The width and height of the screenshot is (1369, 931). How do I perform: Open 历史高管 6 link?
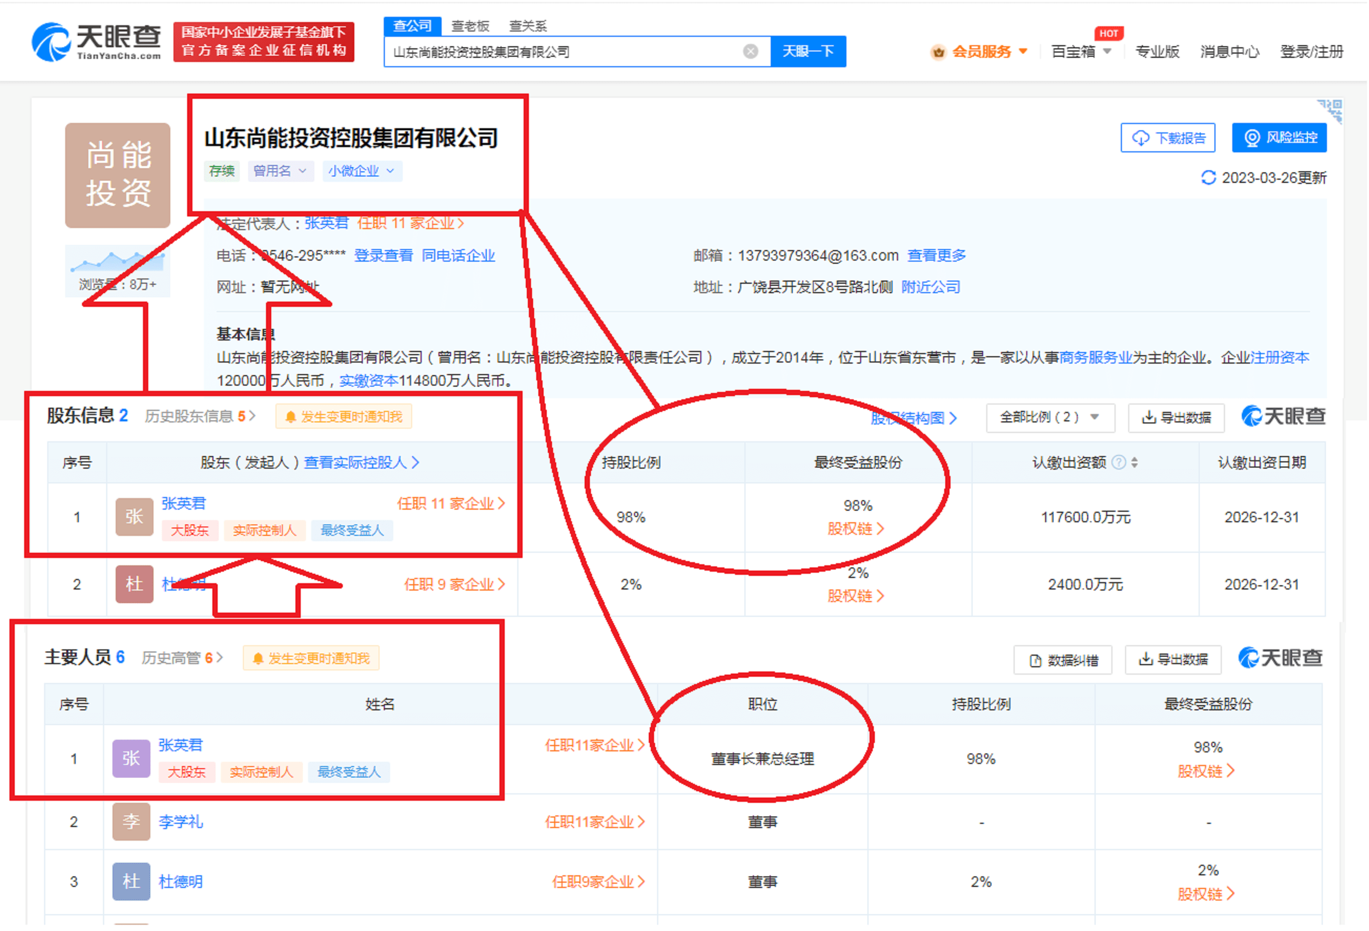coord(182,658)
